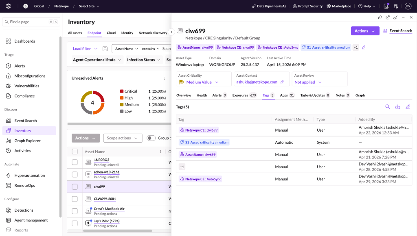Open the purple Actions dropdown
Viewport: 417px width, 236px height.
pyautogui.click(x=365, y=31)
